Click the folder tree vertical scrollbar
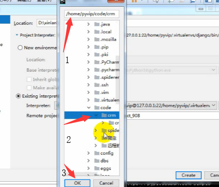The image size is (219, 187). coord(118,80)
